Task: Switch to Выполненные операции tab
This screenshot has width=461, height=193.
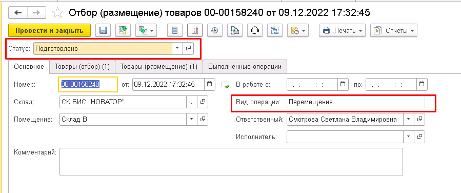Action: click(245, 67)
